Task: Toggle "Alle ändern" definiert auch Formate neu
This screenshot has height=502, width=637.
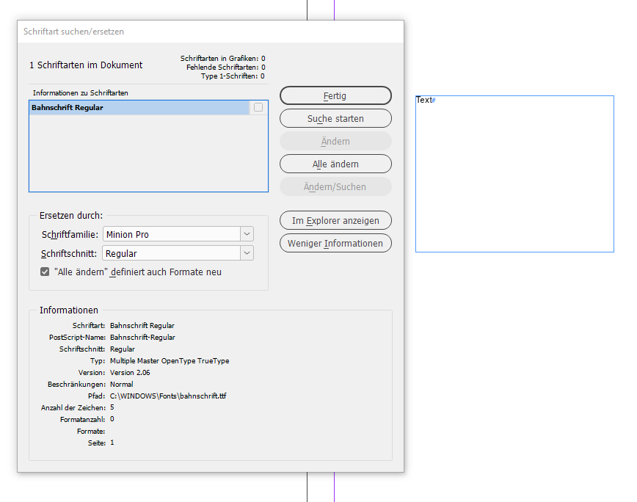Action: pyautogui.click(x=45, y=272)
